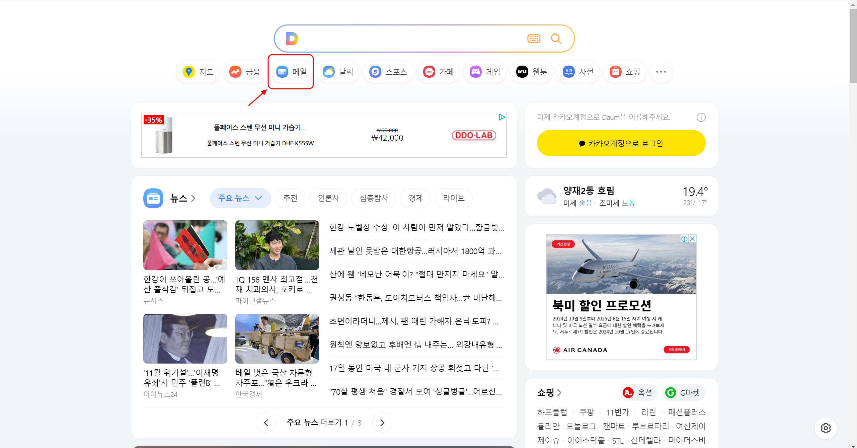Screen dimensions: 857x448
Task: Click 카카오계정으로 로그인 button
Action: click(x=621, y=143)
